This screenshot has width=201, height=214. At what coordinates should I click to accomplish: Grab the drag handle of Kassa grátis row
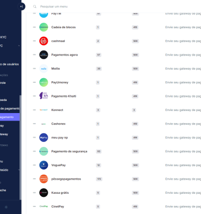click(x=34, y=193)
